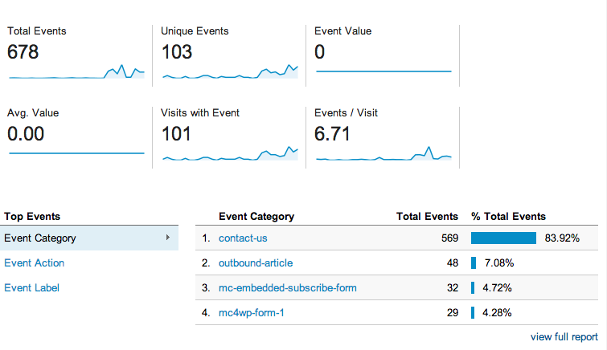Click the view full report link
Image resolution: width=607 pixels, height=350 pixels.
(x=564, y=337)
